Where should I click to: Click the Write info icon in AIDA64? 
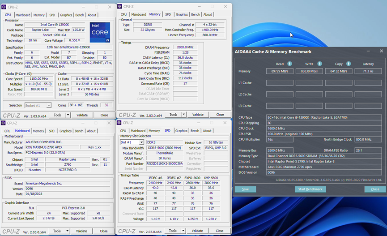point(319,64)
